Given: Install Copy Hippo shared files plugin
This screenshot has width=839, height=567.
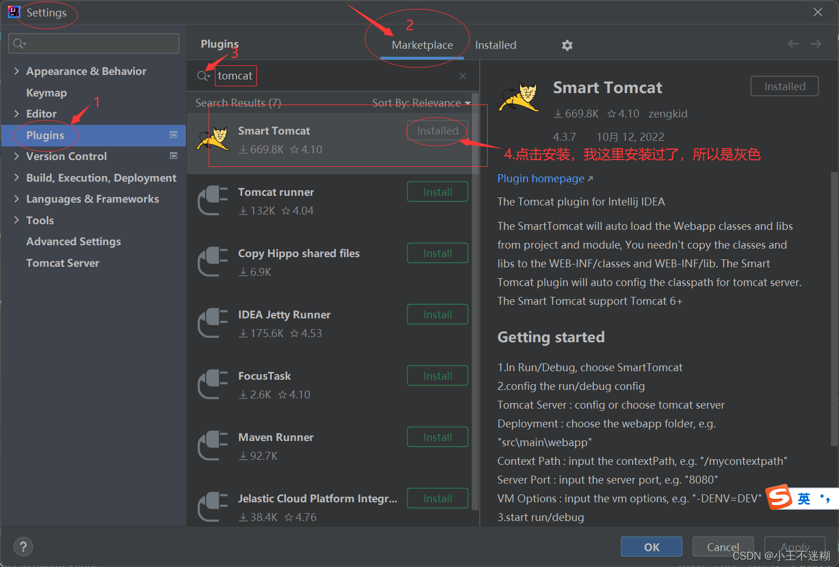Looking at the screenshot, I should 438,253.
